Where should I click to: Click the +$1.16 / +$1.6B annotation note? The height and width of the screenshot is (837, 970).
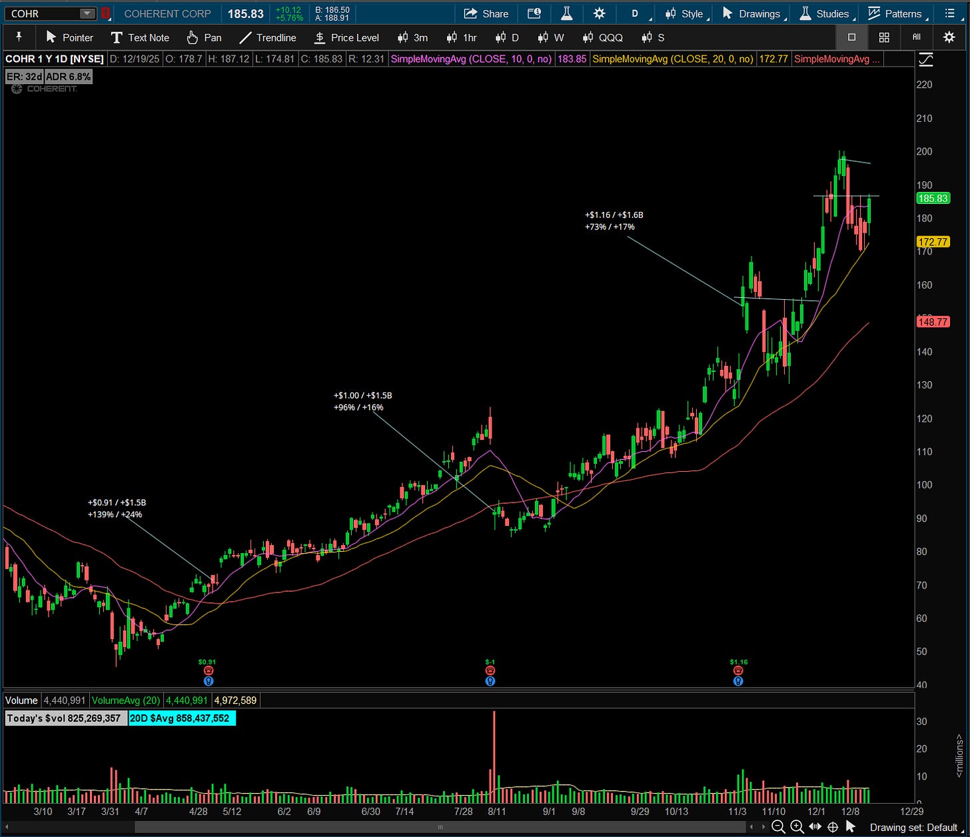point(614,221)
